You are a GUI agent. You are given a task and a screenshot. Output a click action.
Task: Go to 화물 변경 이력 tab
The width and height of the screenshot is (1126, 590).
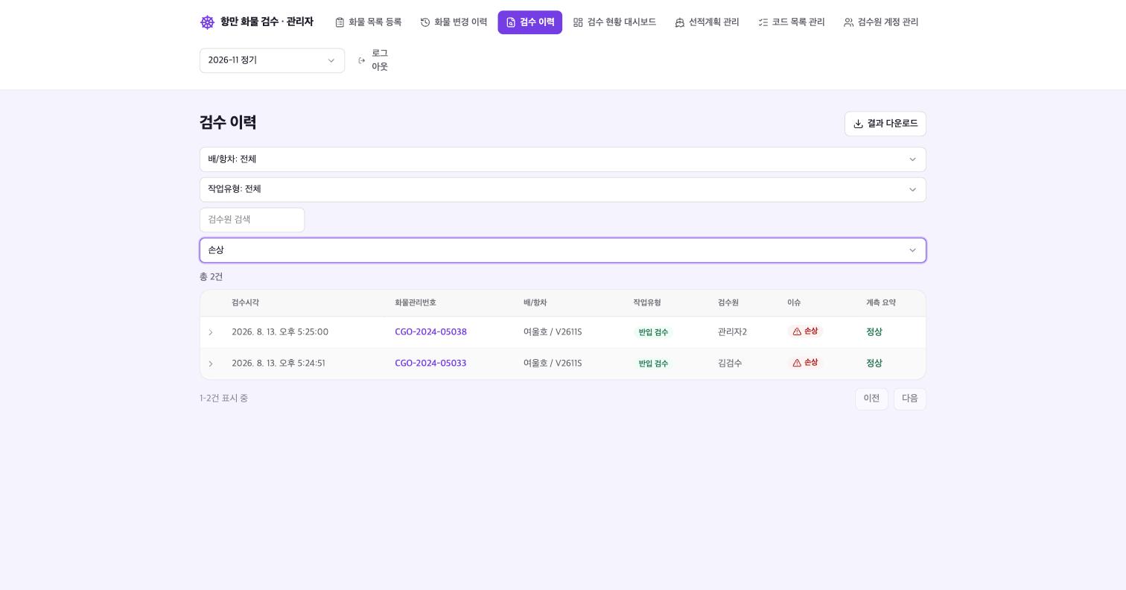(x=454, y=22)
